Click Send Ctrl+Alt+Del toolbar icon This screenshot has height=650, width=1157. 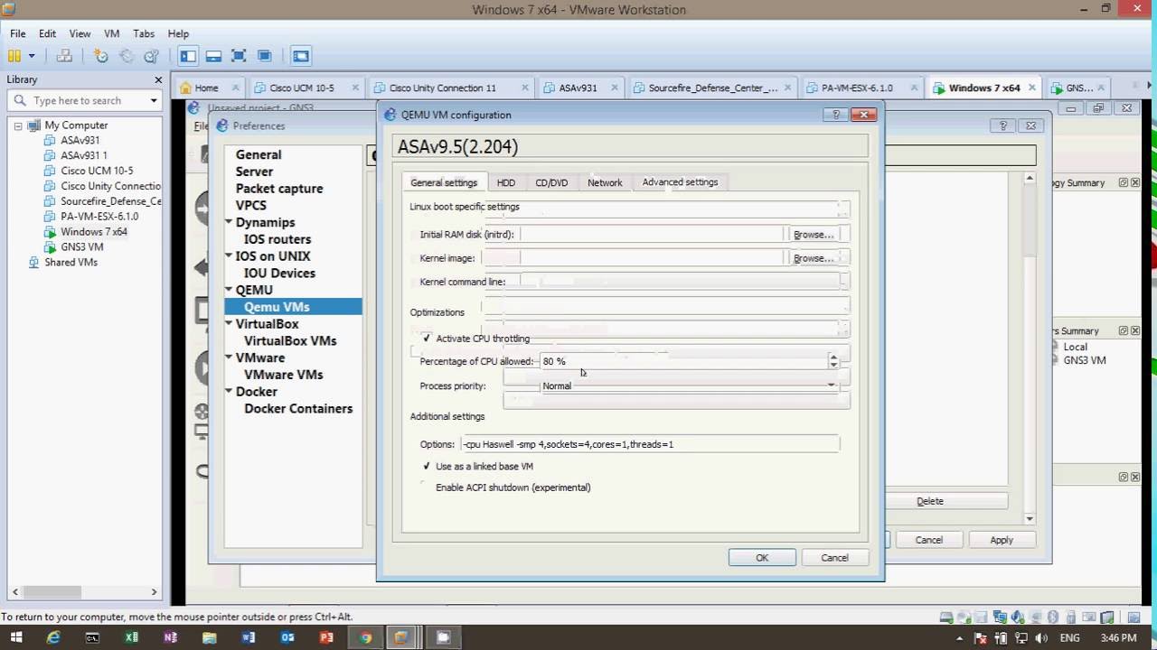(64, 56)
